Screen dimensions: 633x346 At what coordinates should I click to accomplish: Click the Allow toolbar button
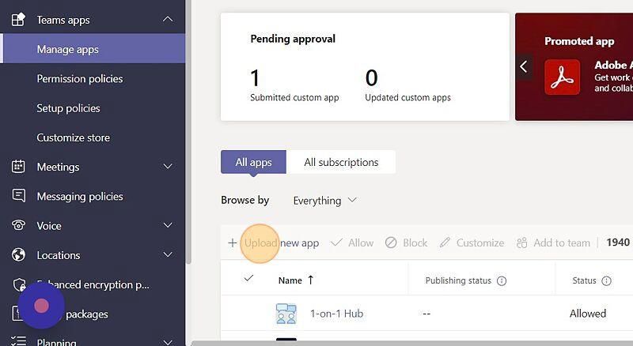tap(352, 243)
